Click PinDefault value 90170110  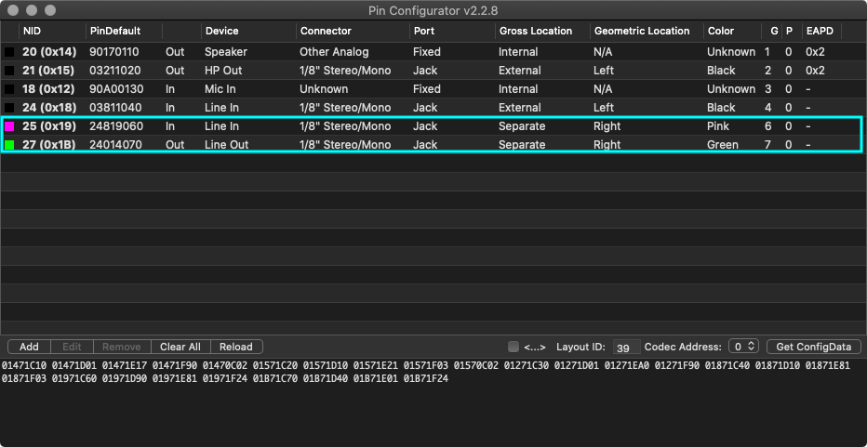click(x=115, y=52)
